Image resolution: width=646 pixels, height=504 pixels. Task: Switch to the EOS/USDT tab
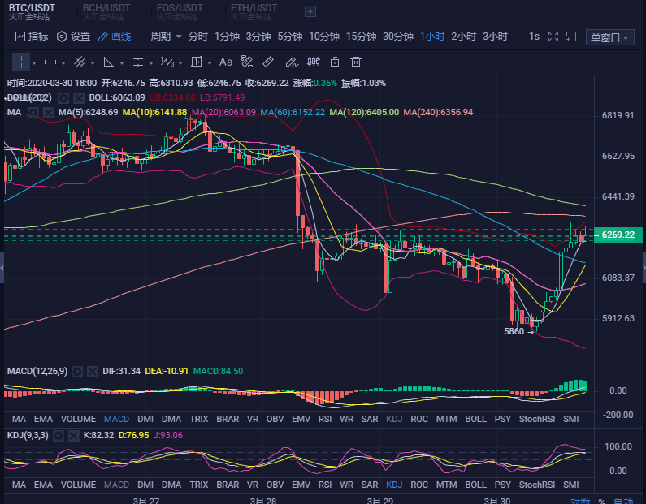click(x=180, y=12)
